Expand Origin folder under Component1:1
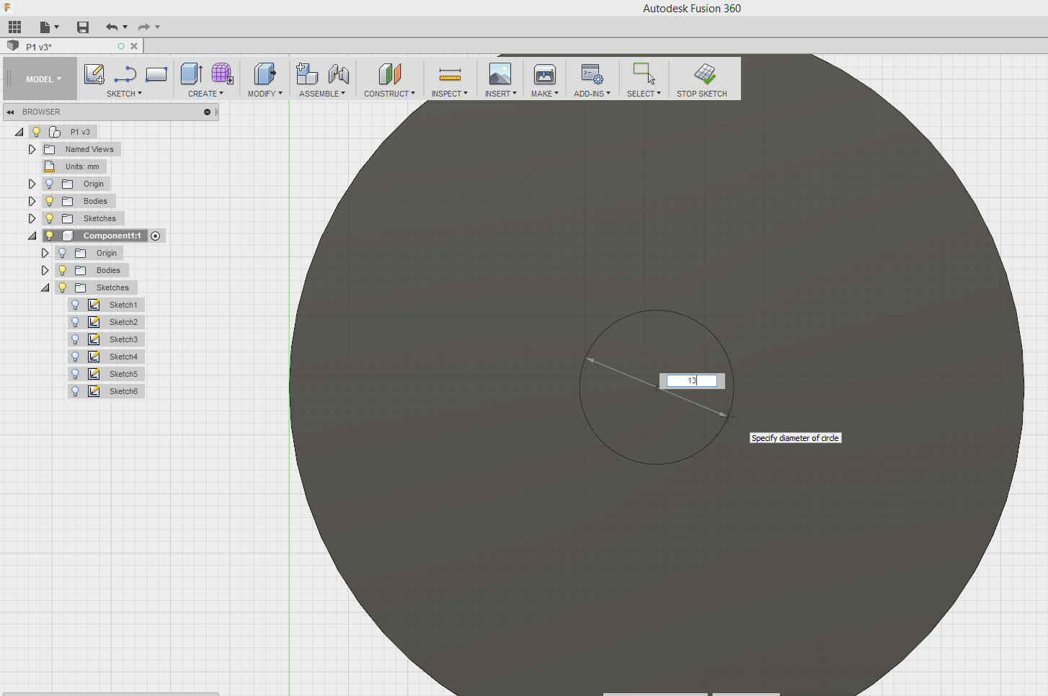 click(x=45, y=253)
